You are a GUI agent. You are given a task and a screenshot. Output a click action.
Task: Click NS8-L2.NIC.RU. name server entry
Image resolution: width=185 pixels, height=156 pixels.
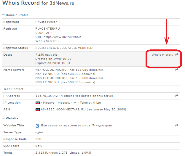click(x=47, y=82)
